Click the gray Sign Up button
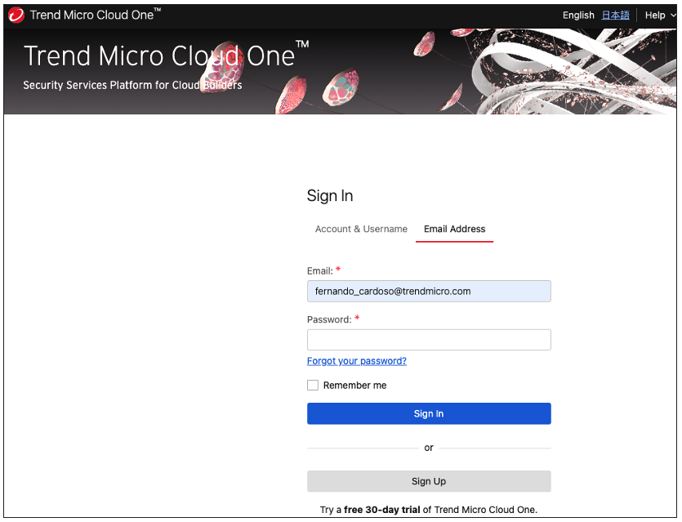Screen dimensions: 682x522 429,481
